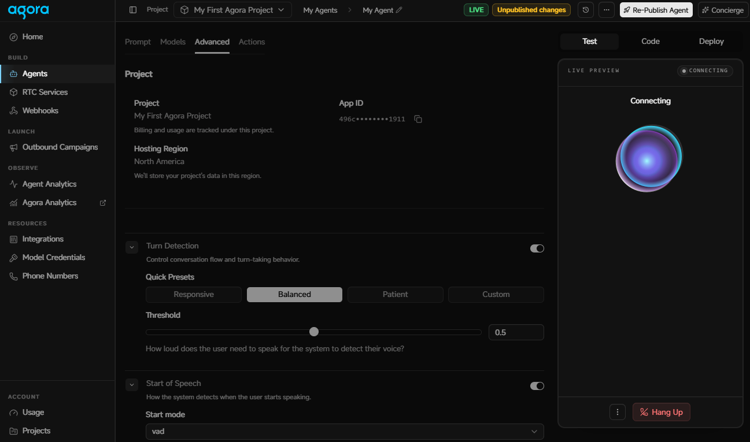Select the Custom quick preset

click(496, 295)
